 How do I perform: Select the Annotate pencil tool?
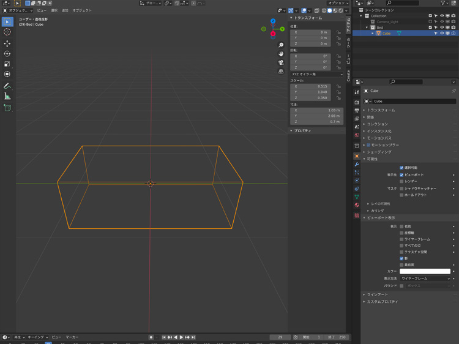(7, 86)
